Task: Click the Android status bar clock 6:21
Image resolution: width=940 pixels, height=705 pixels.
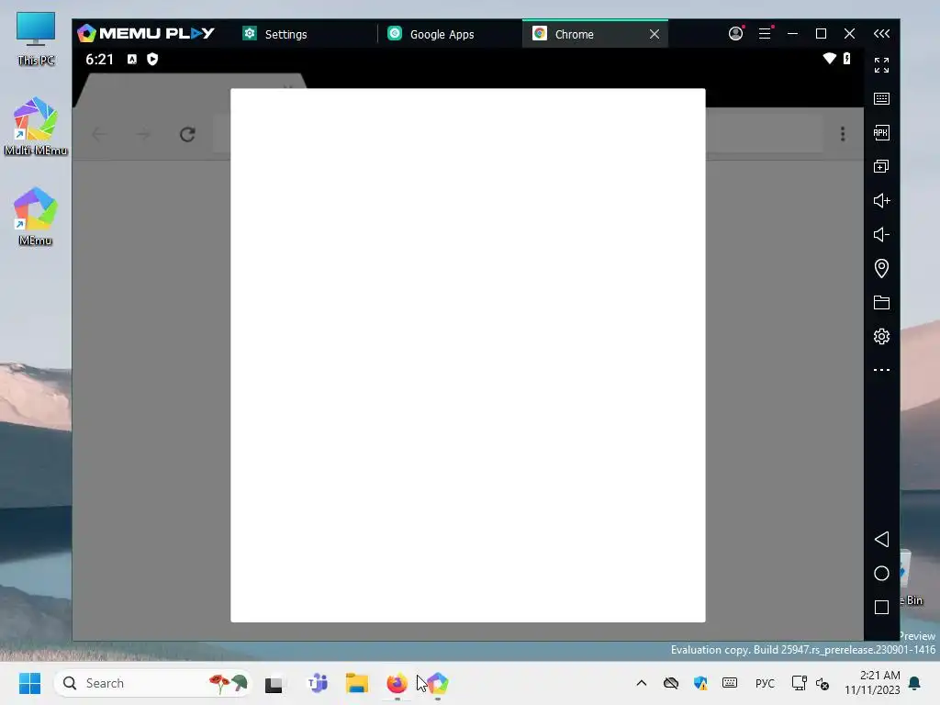Action: coord(99,60)
